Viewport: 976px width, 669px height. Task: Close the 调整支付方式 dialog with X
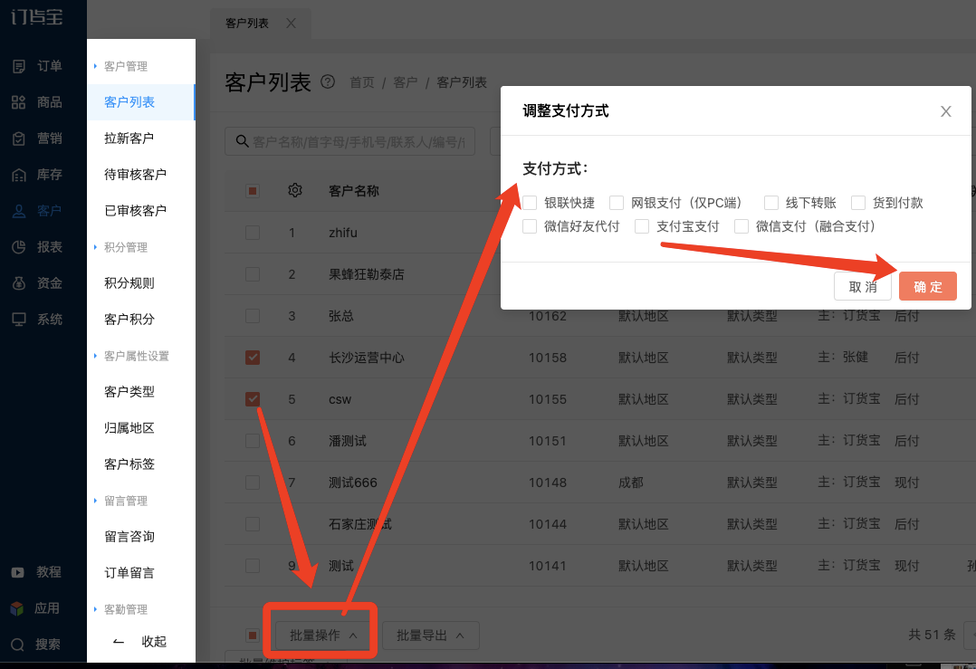click(x=945, y=111)
